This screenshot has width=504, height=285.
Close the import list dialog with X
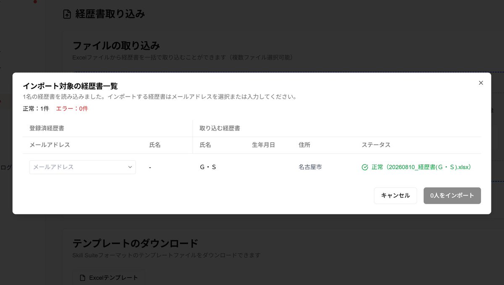click(x=481, y=83)
